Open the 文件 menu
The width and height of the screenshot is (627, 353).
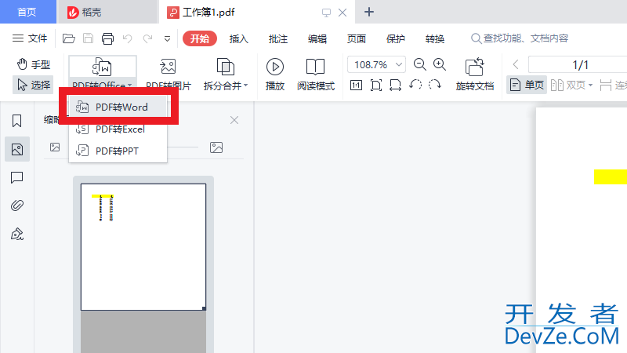pyautogui.click(x=30, y=38)
